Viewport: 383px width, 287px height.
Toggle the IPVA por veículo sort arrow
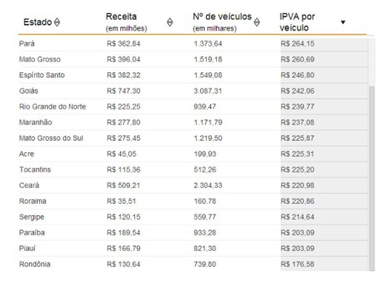click(343, 22)
